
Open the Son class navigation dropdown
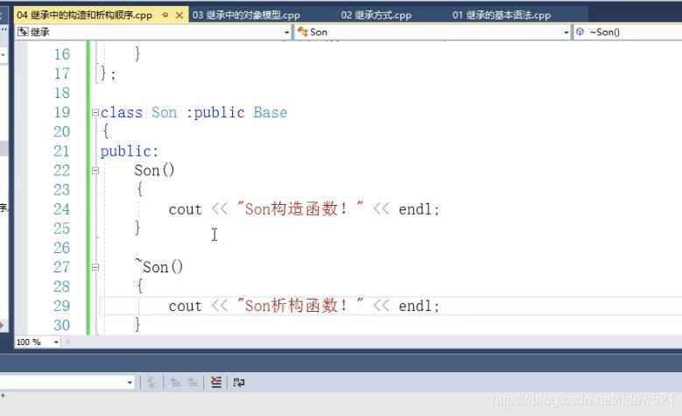point(566,32)
